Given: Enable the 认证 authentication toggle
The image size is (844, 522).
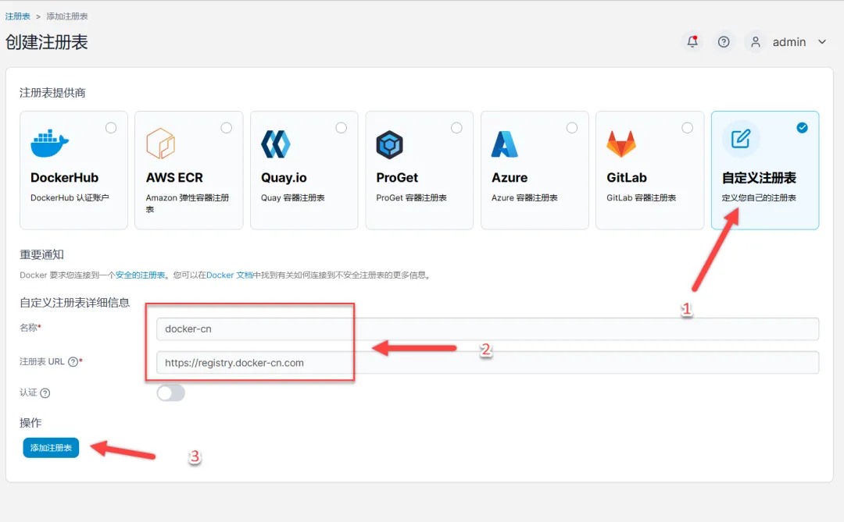Looking at the screenshot, I should click(x=170, y=393).
